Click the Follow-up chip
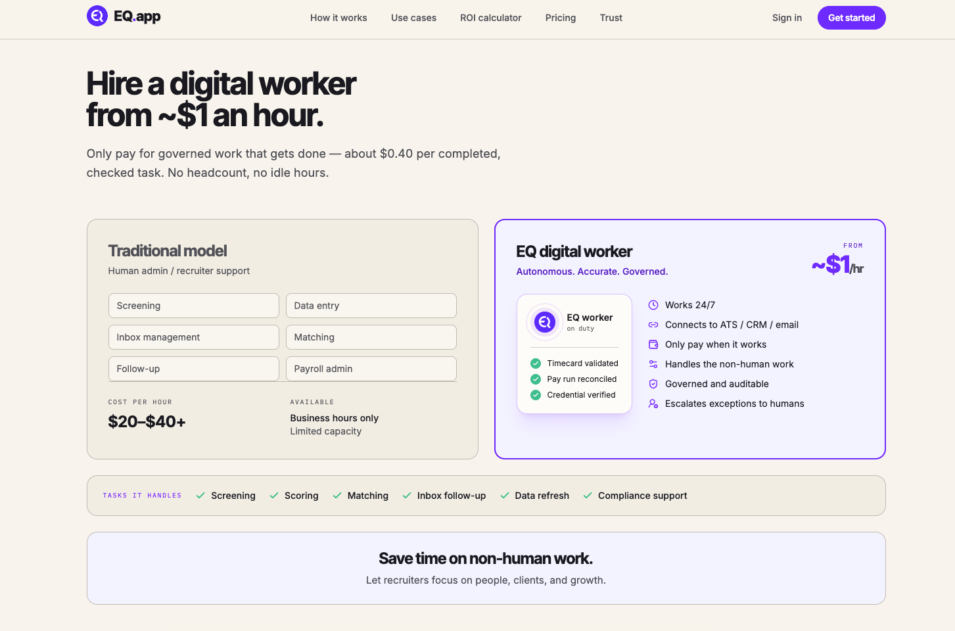The height and width of the screenshot is (631, 955). pos(194,369)
